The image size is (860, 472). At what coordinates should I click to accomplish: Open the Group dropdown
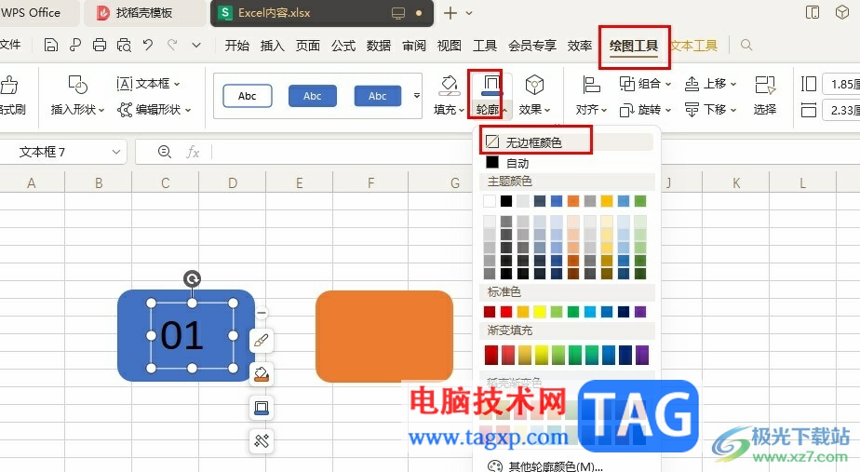pyautogui.click(x=645, y=84)
